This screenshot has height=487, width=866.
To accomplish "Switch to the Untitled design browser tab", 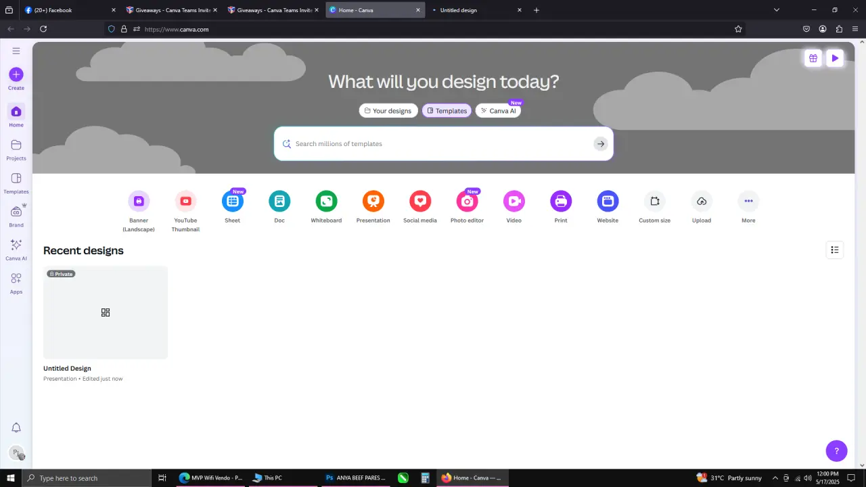I will (x=476, y=10).
